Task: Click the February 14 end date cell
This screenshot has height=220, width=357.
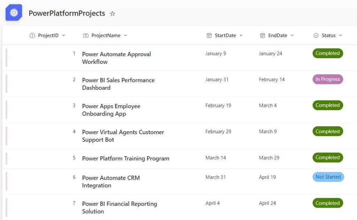Action: pyautogui.click(x=272, y=79)
